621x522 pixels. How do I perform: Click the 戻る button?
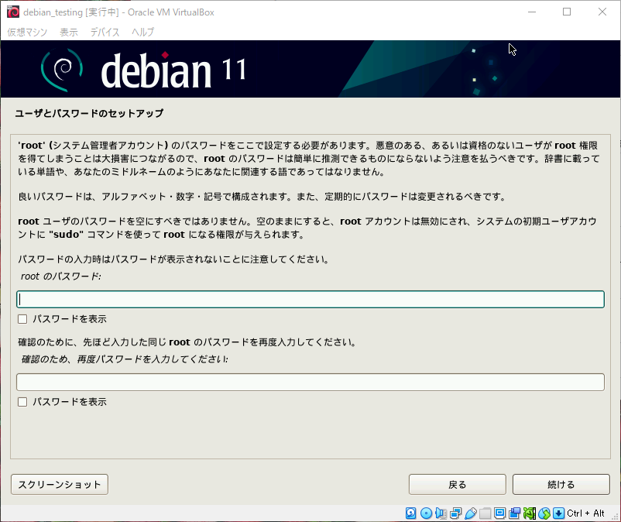tap(458, 484)
